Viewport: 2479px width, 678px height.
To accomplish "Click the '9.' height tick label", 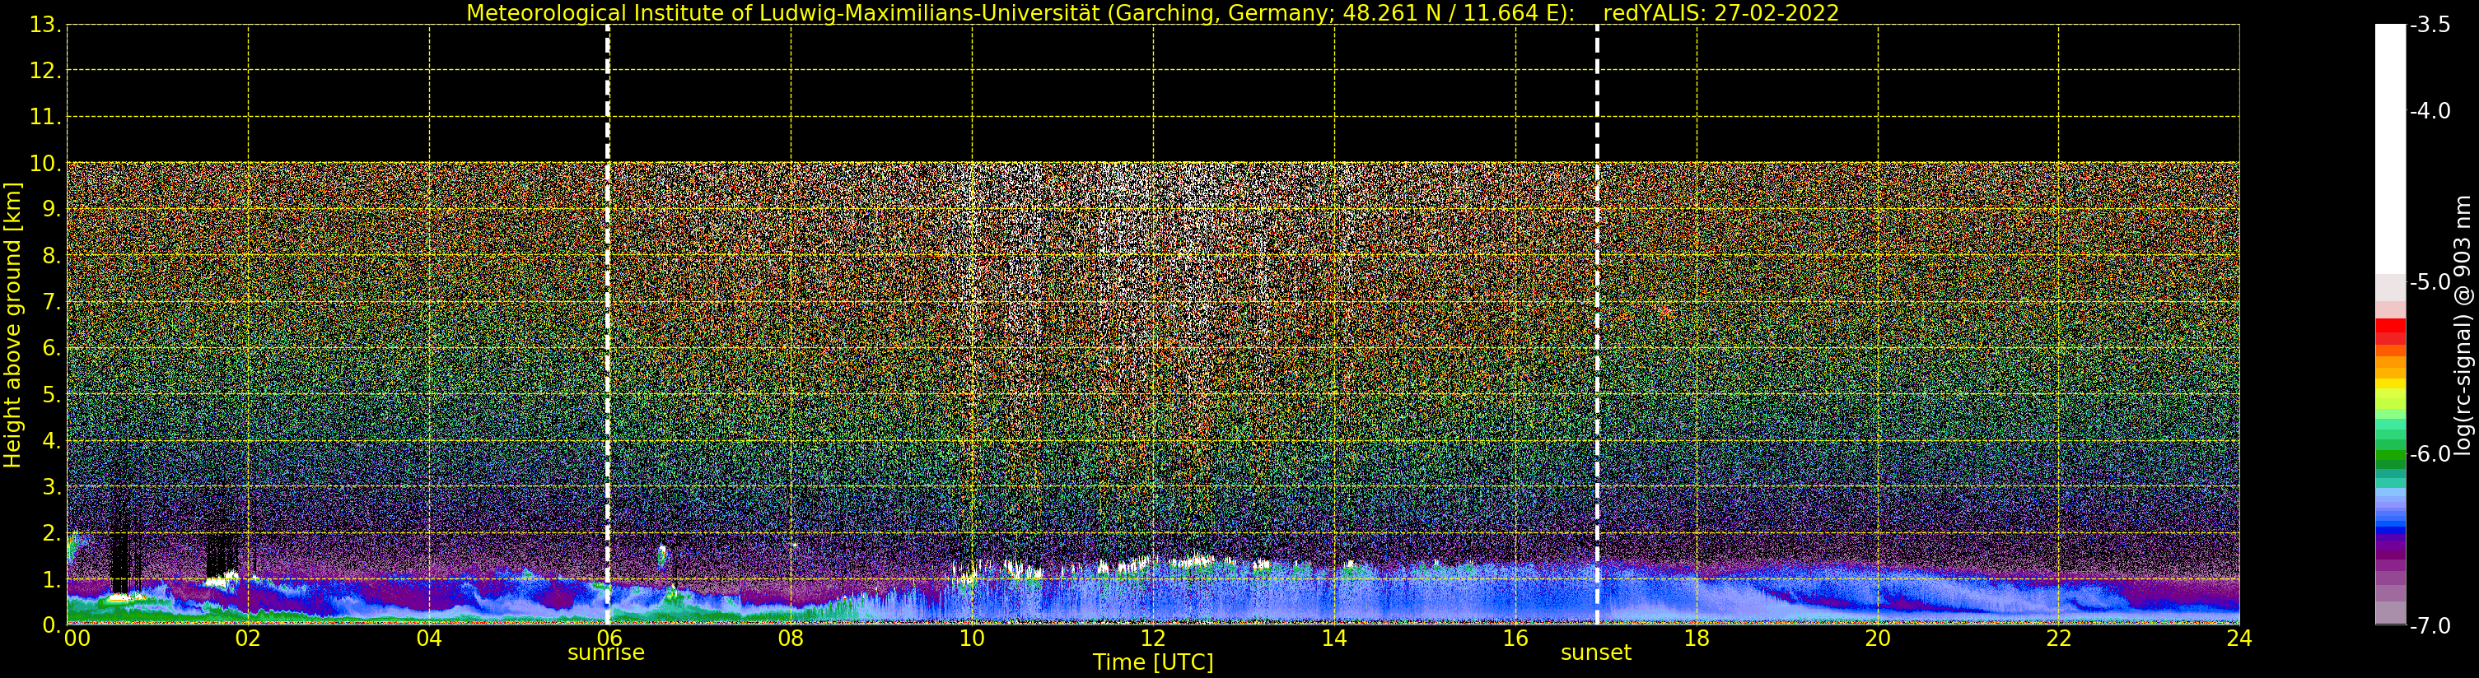I will 52,210.
